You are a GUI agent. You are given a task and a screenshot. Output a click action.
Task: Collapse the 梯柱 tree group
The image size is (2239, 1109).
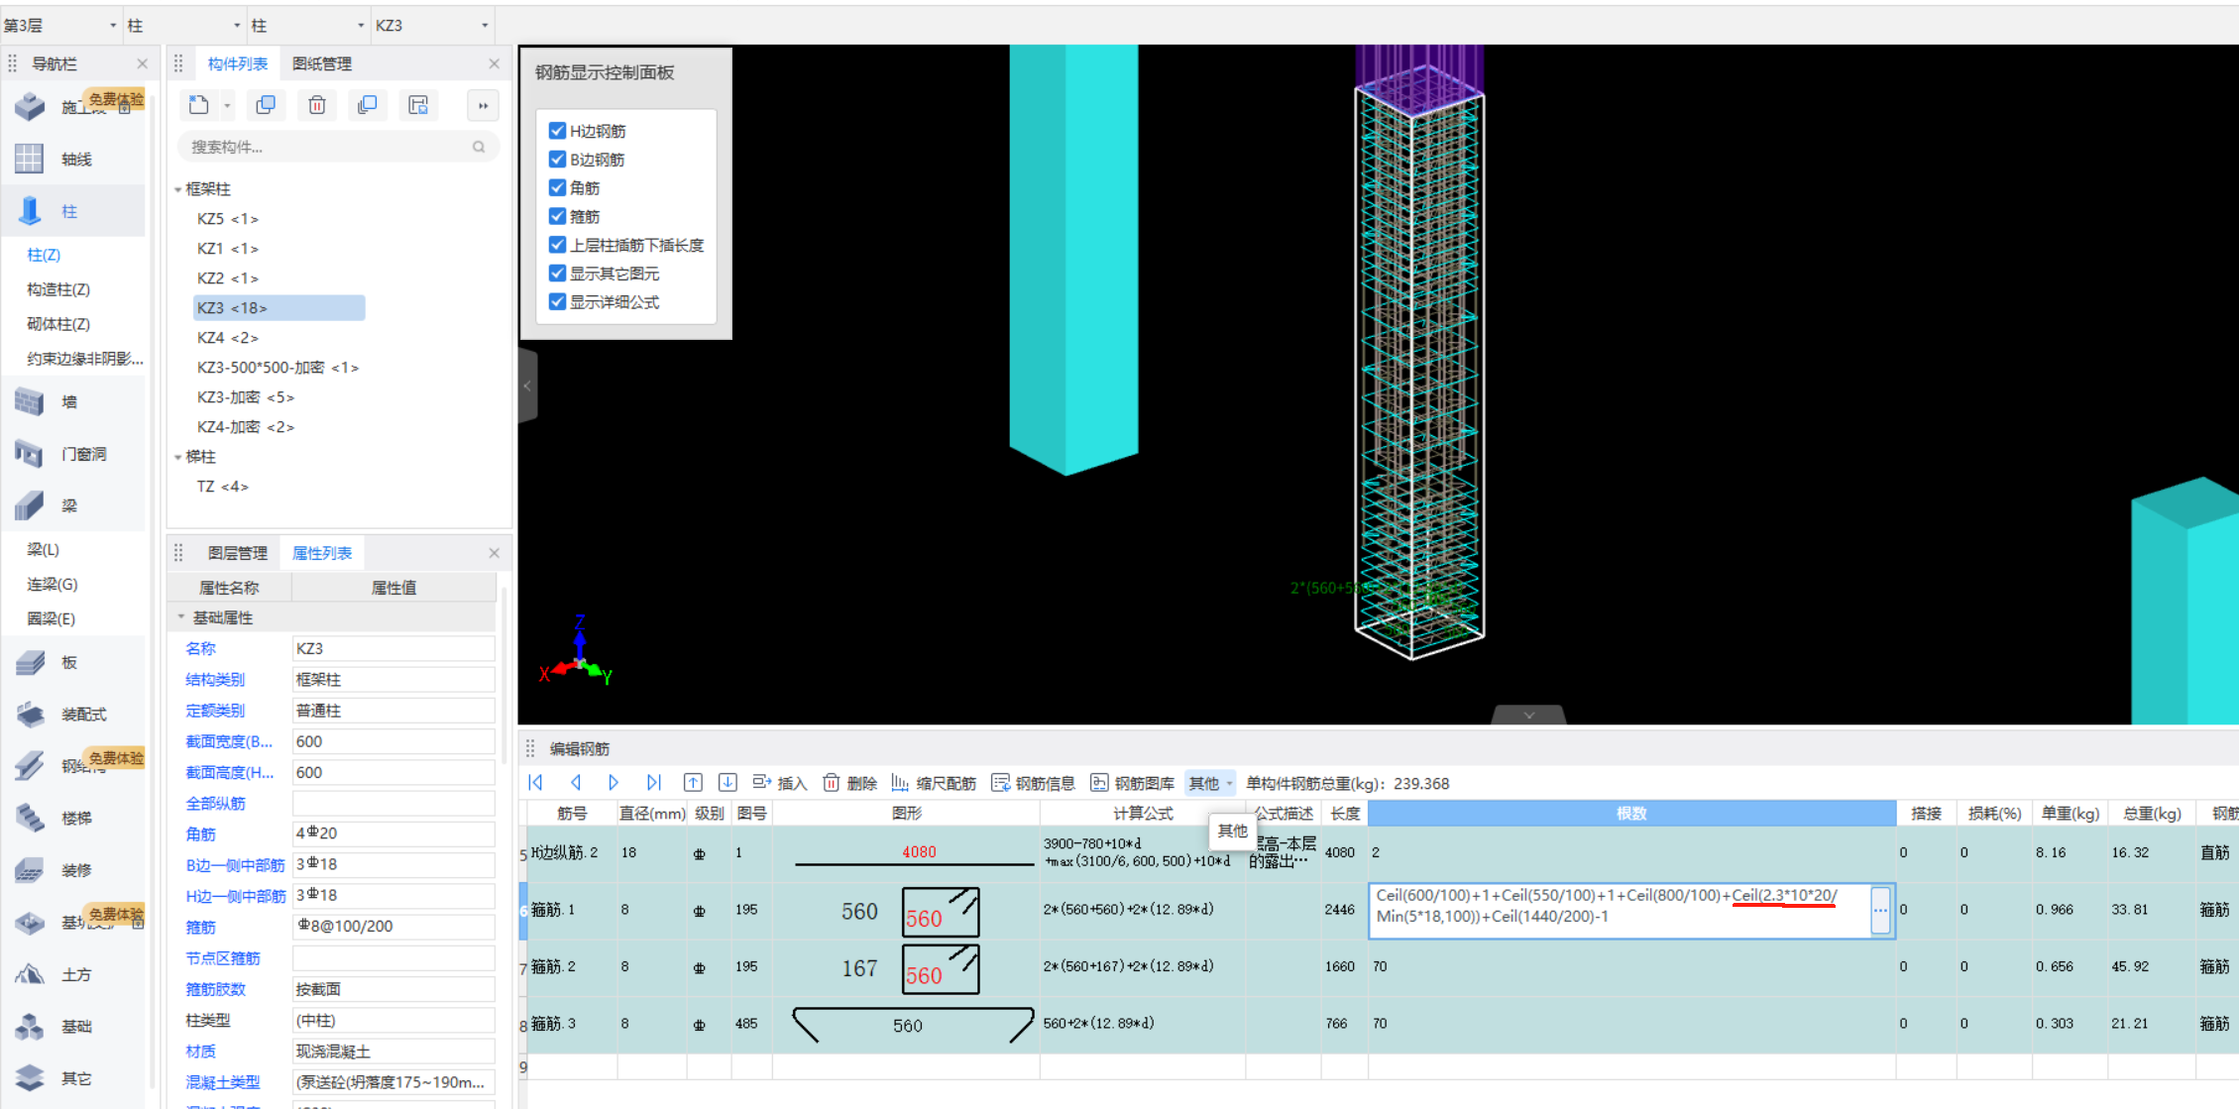click(x=177, y=457)
